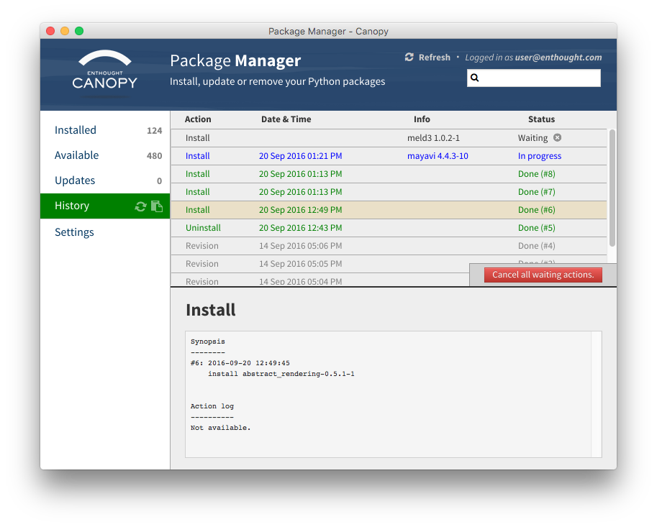The height and width of the screenshot is (527, 657).
Task: Select the meld3 1.0.2-1 Waiting row
Action: point(389,138)
